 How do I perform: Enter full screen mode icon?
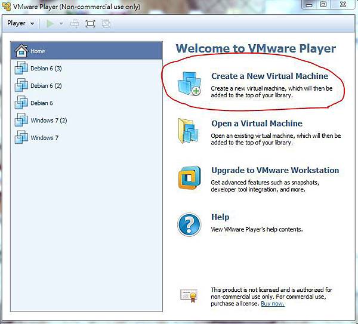click(x=90, y=23)
